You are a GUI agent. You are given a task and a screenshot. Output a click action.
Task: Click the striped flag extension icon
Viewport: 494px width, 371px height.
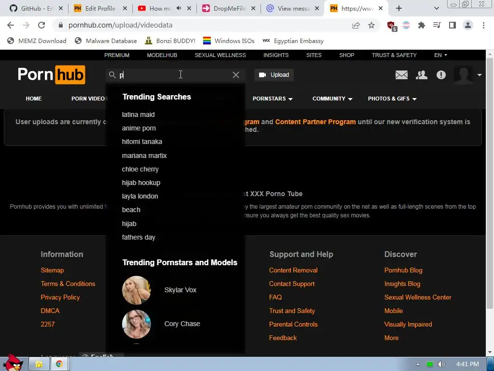406,25
